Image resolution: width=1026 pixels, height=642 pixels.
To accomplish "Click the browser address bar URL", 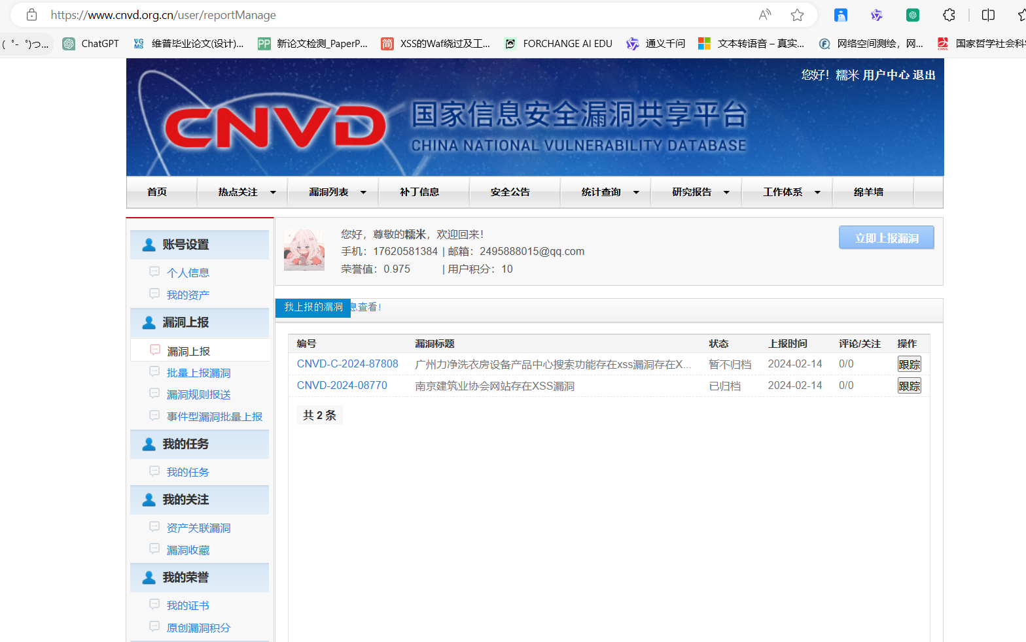I will click(x=163, y=14).
